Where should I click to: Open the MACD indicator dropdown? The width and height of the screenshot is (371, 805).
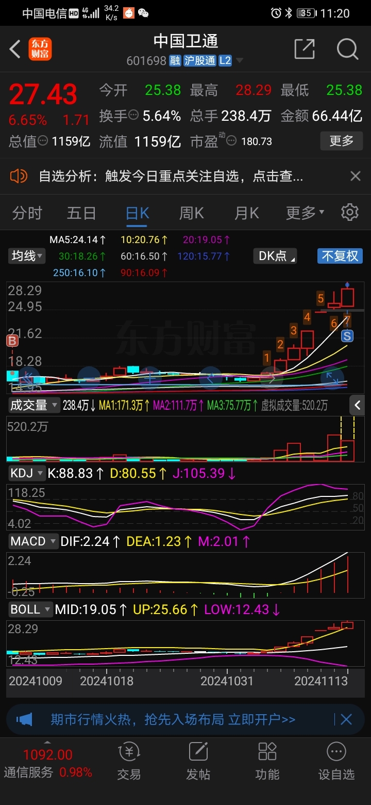click(33, 541)
